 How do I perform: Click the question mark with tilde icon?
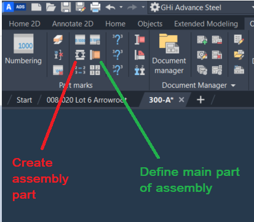(117, 70)
